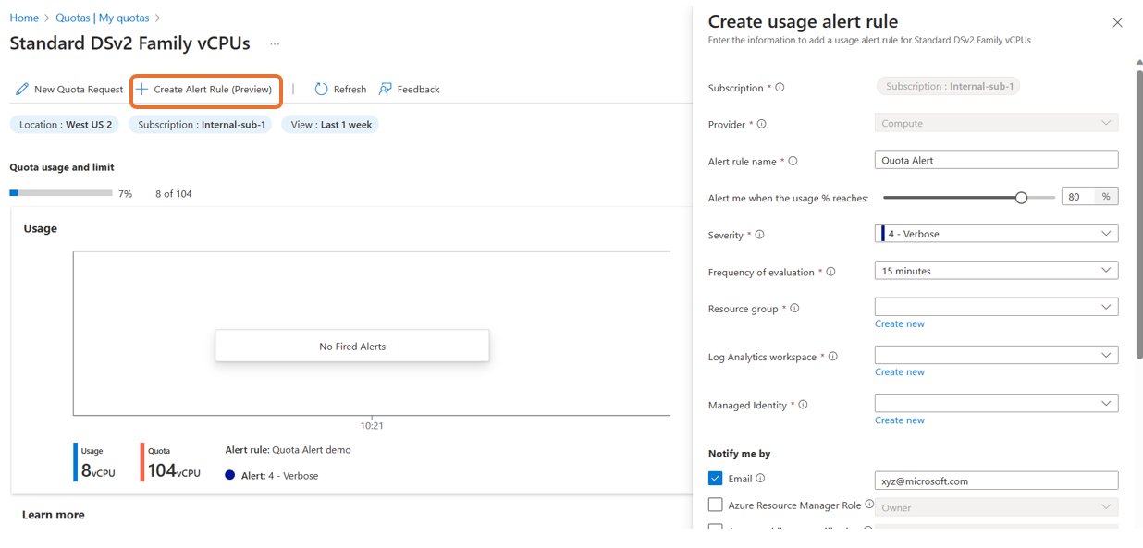Image resolution: width=1143 pixels, height=548 pixels.
Task: Click the Alert rule name text field
Action: pos(996,160)
